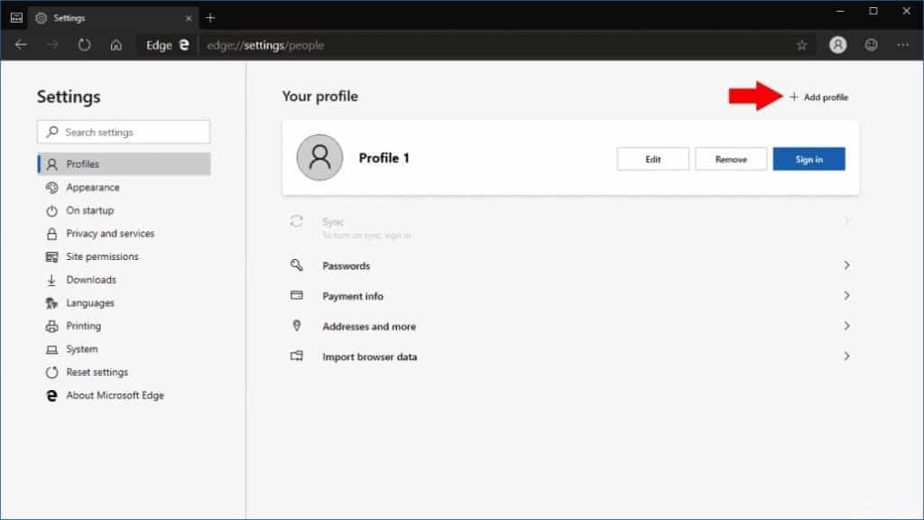Viewport: 924px width, 520px height.
Task: Go back using the back arrow icon
Action: [x=20, y=44]
